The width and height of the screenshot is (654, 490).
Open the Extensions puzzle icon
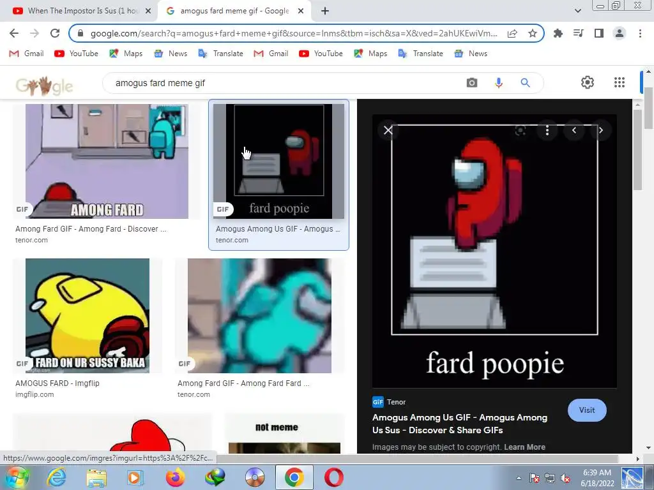pos(558,33)
